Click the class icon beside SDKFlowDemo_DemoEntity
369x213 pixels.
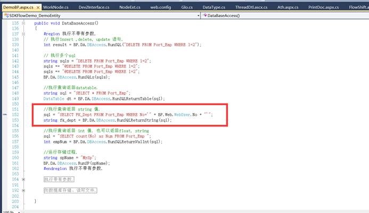click(6, 15)
